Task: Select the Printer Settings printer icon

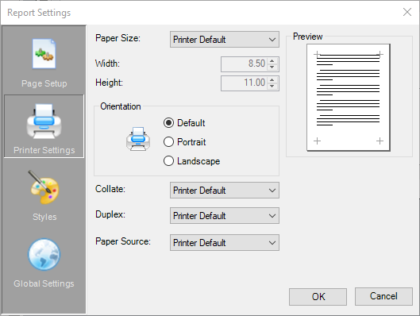Action: (x=44, y=121)
